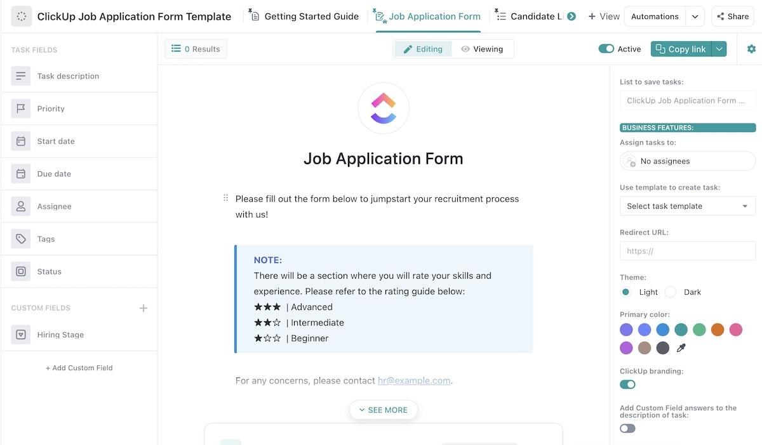
Task: Select the Dark theme radio button
Action: coord(671,292)
